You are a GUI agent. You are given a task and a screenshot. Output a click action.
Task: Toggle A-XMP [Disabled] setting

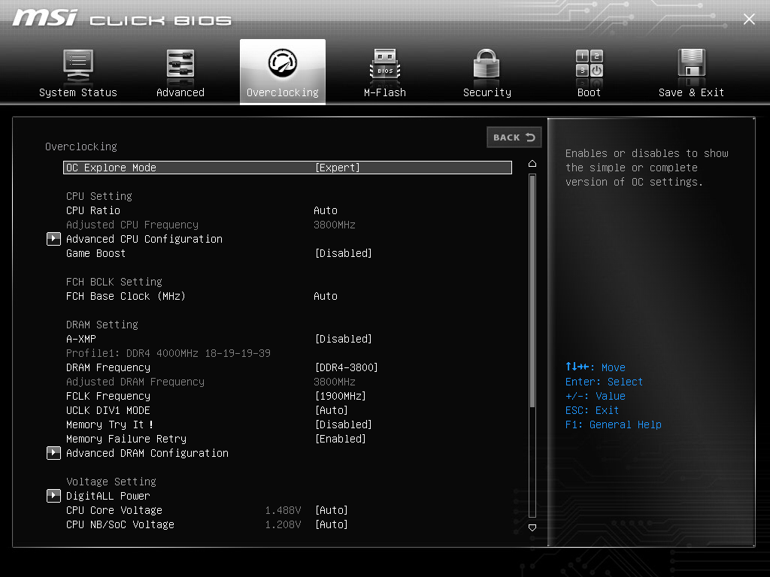[343, 339]
